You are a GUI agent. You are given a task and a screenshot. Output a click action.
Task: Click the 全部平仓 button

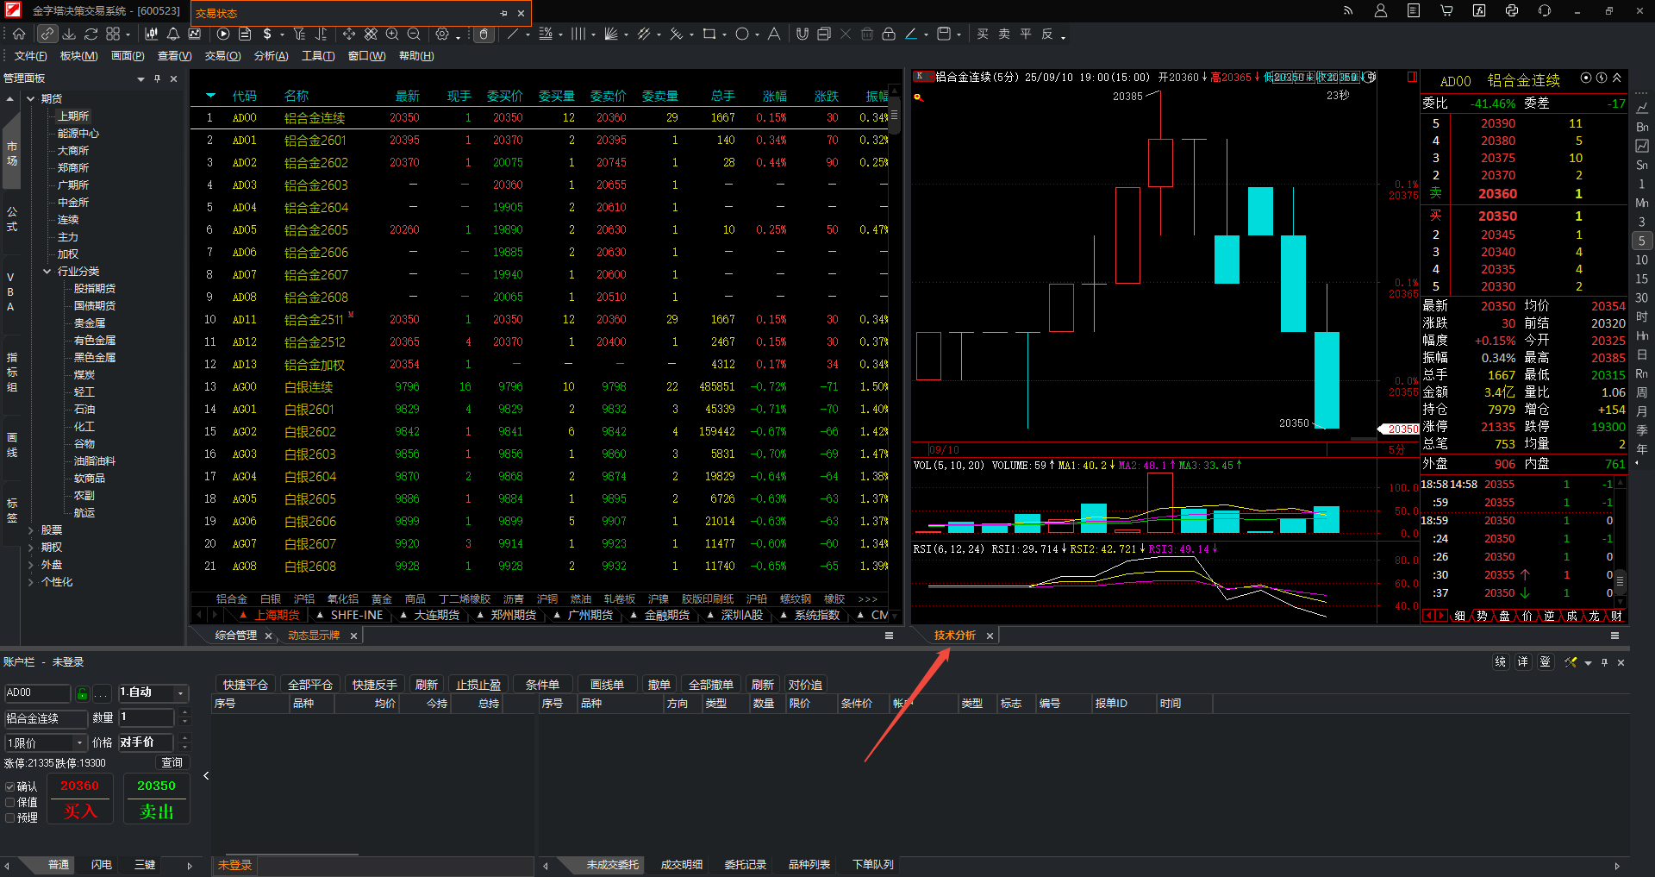click(309, 685)
